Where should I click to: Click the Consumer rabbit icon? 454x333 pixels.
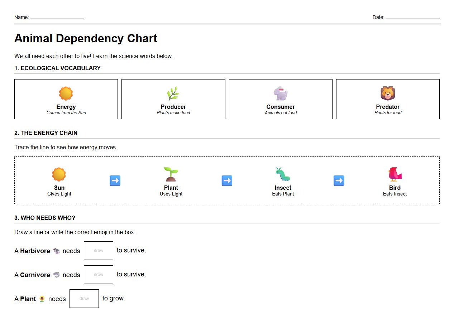[x=281, y=93]
